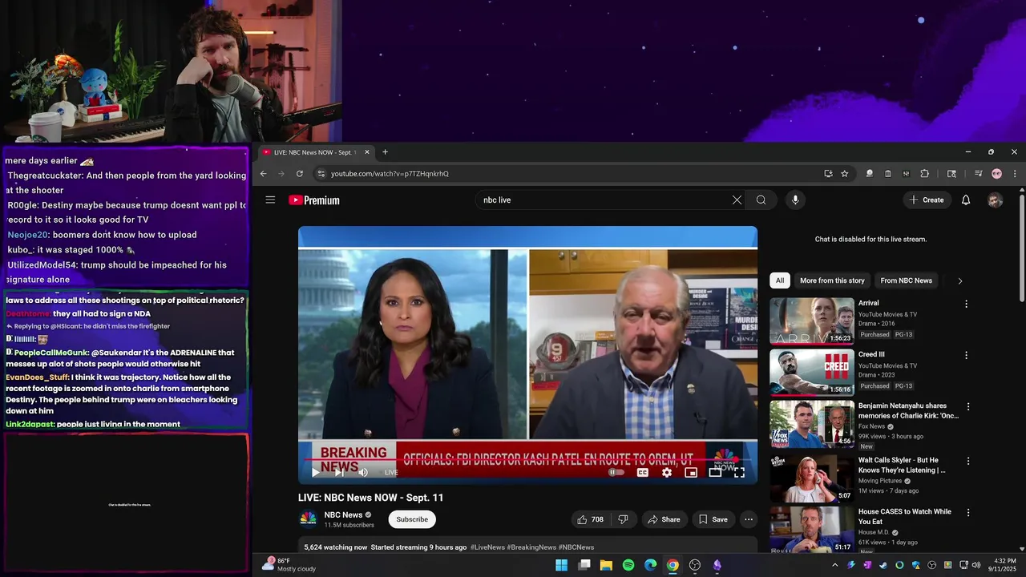Screen dimensions: 1026x577
Task: Open the YouTube guide hamburger menu
Action: [x=270, y=200]
